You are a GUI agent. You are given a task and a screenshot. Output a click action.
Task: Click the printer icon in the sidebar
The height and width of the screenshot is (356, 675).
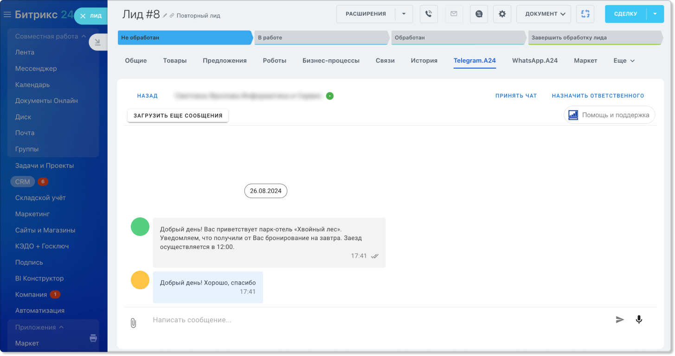click(93, 338)
